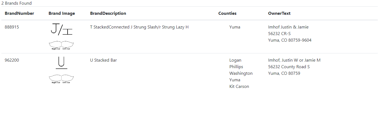
Task: Click the Counties column header
Action: 227,13
